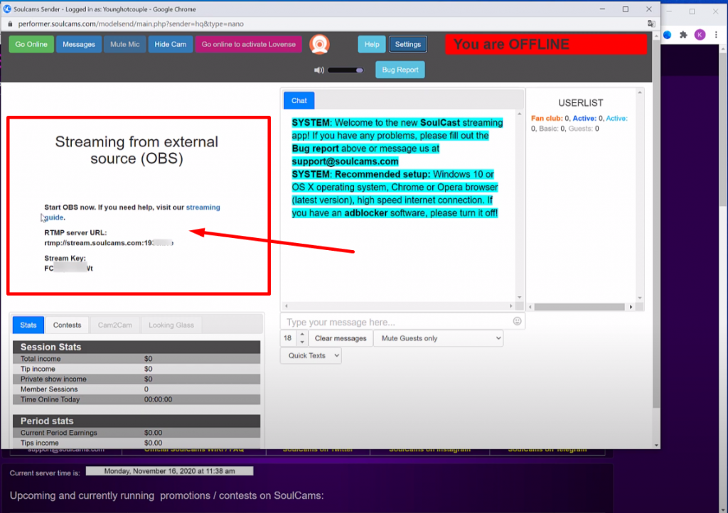Click userlist horizontal scrollbar left arrow
The image size is (728, 513).
pos(530,307)
